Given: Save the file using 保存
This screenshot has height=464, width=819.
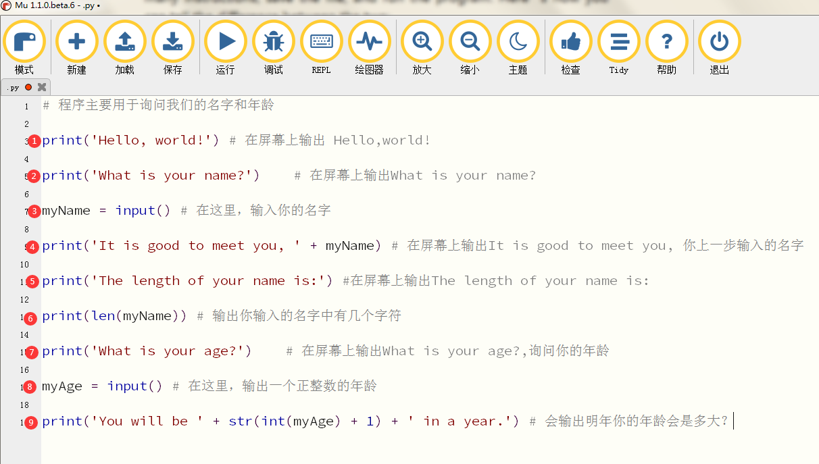Looking at the screenshot, I should pyautogui.click(x=173, y=42).
